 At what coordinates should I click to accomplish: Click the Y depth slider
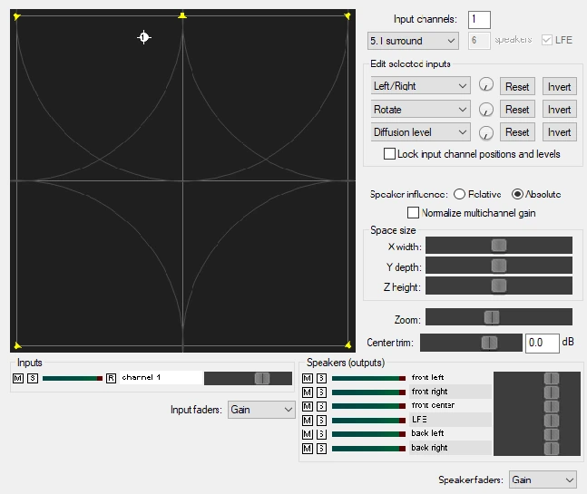point(499,266)
